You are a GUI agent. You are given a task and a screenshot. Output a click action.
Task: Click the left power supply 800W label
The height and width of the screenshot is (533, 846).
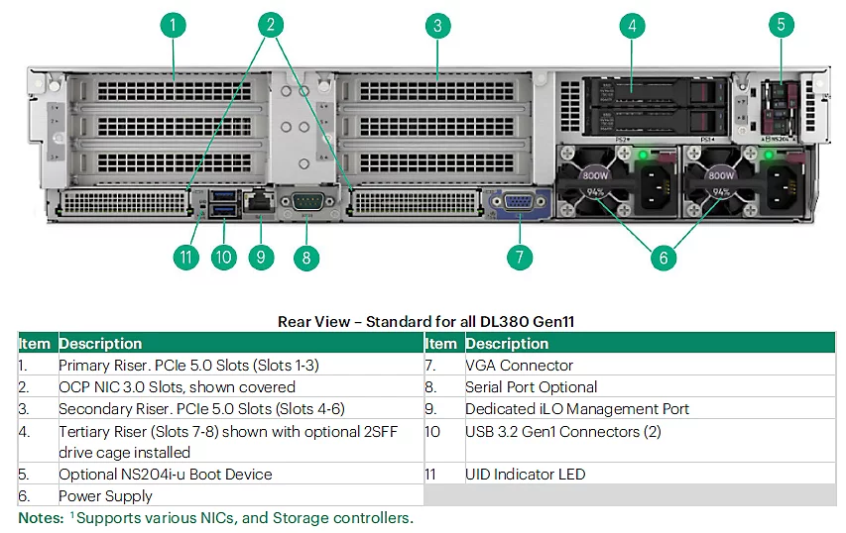pyautogui.click(x=594, y=175)
